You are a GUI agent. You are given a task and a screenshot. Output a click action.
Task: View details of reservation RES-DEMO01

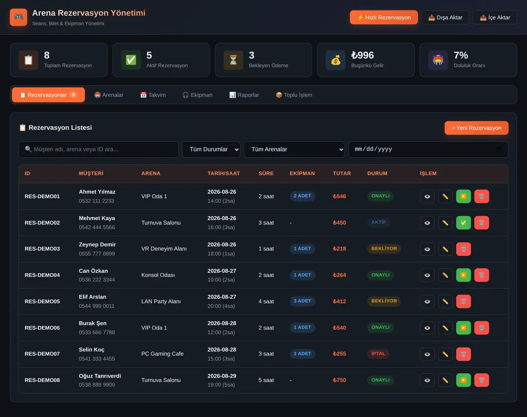tap(427, 196)
